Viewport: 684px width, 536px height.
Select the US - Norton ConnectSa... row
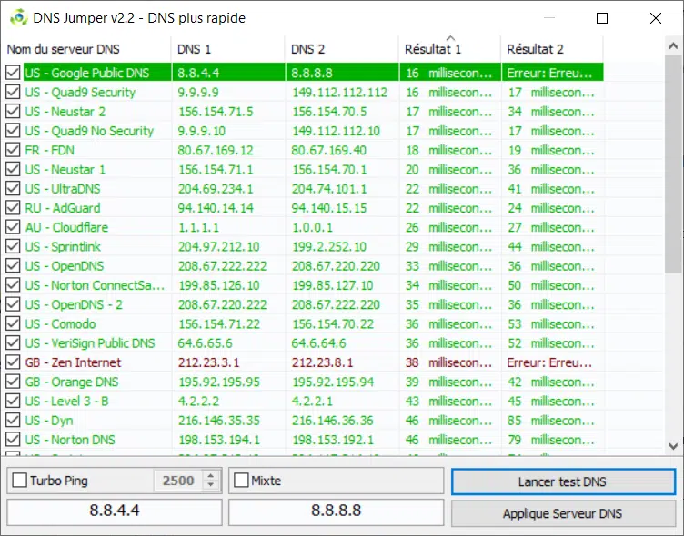click(x=305, y=285)
